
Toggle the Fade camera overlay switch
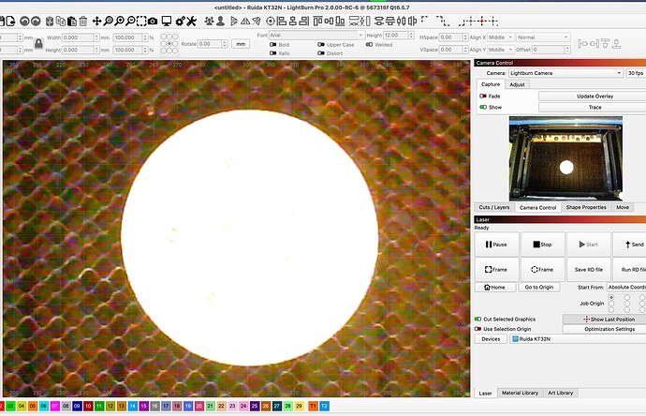click(x=483, y=97)
